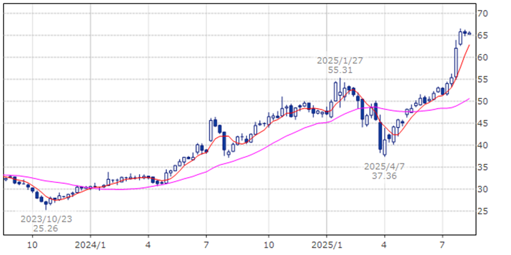Select the 55 price axis label
This screenshot has width=511, height=255.
(482, 80)
